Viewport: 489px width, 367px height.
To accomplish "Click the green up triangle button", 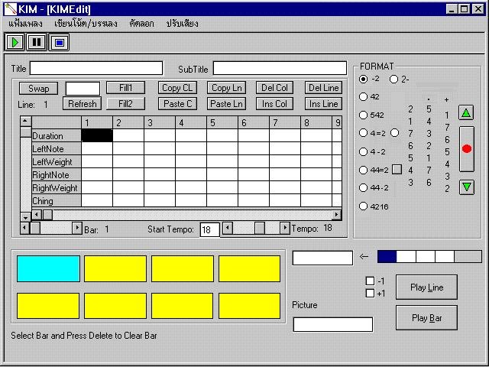I will (466, 113).
